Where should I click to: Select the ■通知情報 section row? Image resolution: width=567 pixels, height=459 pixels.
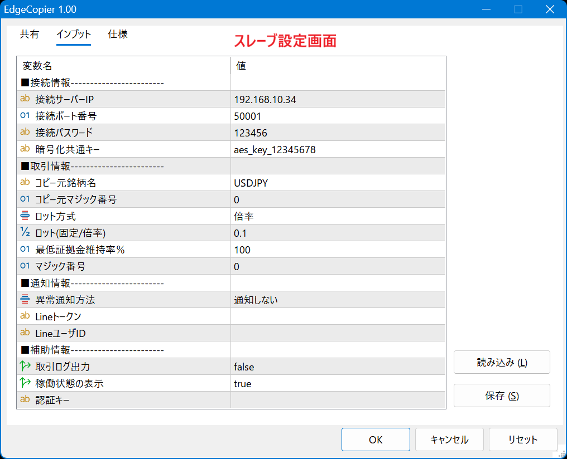pos(231,283)
